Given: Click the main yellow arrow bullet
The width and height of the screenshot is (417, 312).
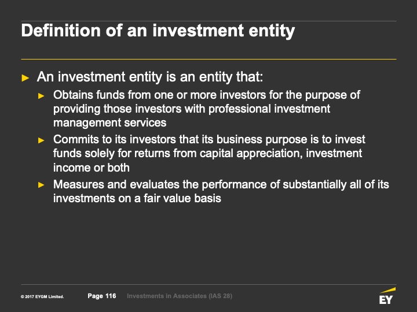Looking at the screenshot, I should click(25, 77).
